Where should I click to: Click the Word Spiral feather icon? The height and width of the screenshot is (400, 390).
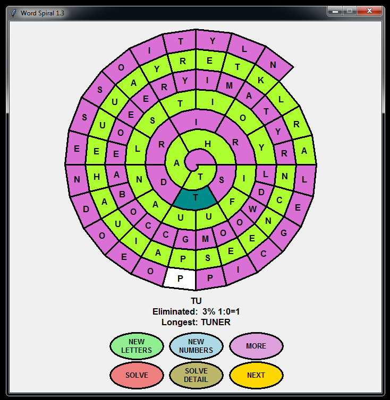click(x=13, y=13)
